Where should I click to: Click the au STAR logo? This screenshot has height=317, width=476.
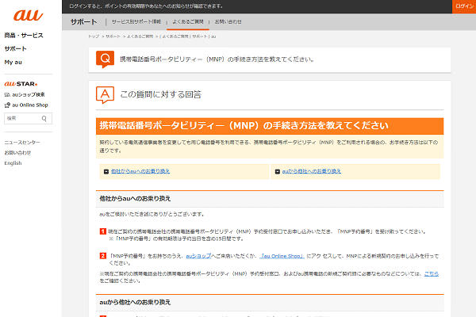[x=21, y=84]
